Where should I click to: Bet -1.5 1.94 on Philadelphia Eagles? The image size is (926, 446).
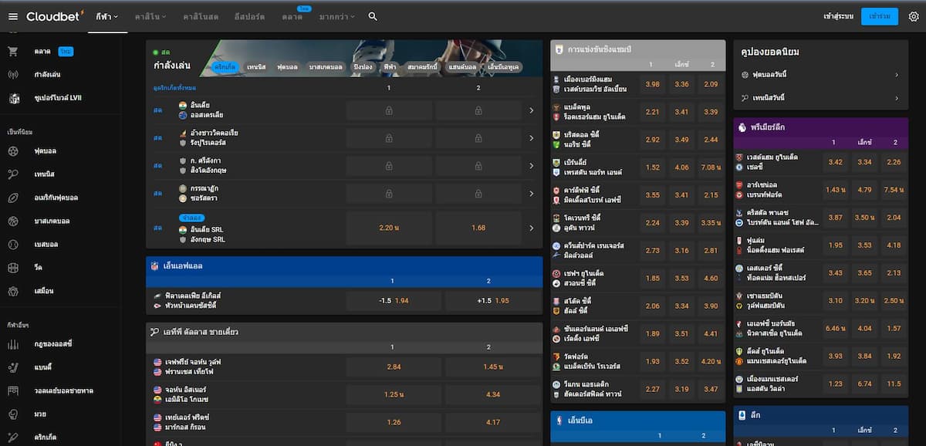click(x=394, y=300)
